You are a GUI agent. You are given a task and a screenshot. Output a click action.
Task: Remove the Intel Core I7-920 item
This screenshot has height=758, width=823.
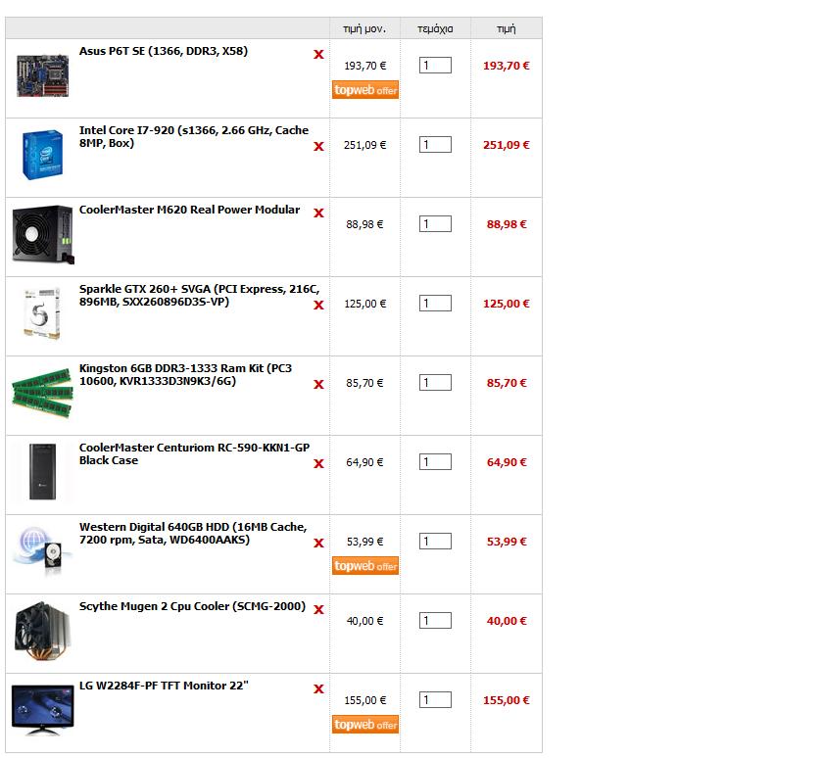click(318, 147)
